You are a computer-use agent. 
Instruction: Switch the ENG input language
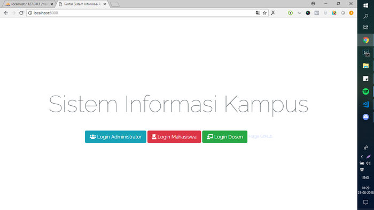click(x=365, y=177)
